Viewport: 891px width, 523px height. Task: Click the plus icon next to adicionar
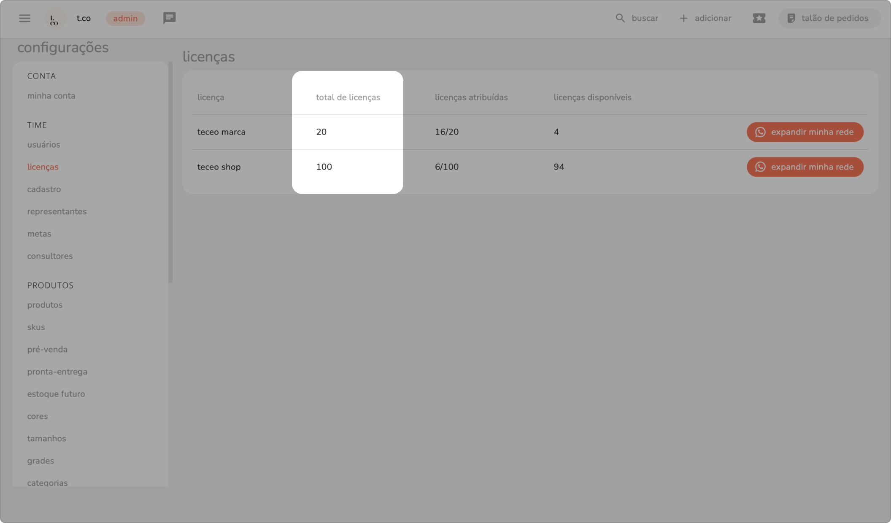[x=683, y=18]
